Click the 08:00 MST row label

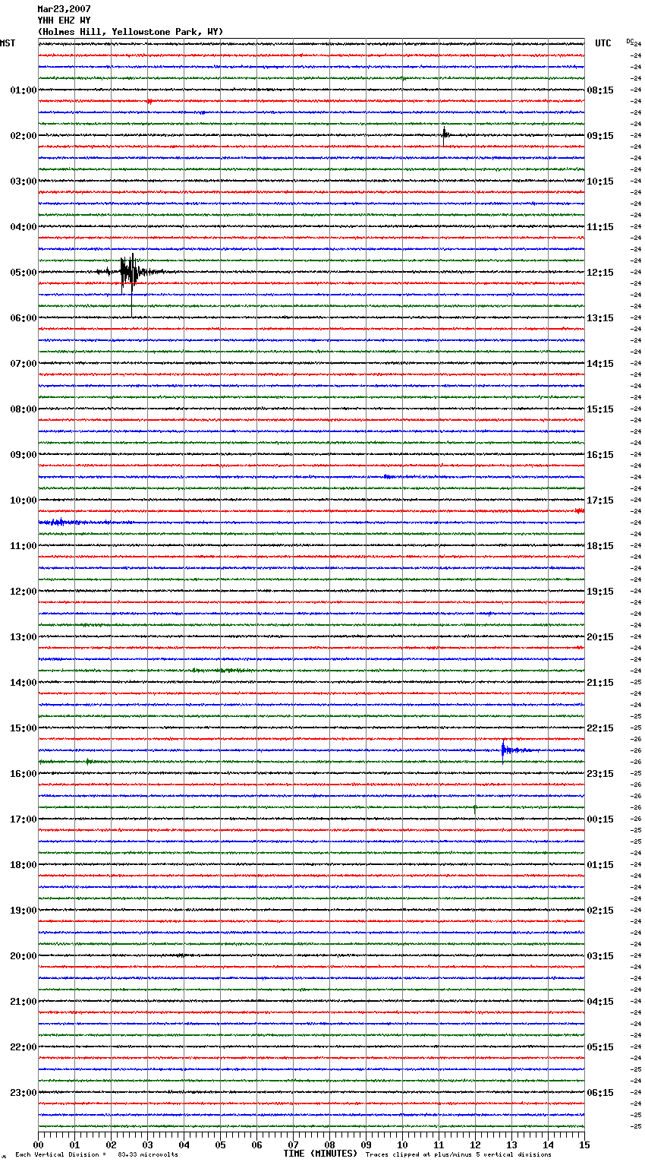(24, 409)
